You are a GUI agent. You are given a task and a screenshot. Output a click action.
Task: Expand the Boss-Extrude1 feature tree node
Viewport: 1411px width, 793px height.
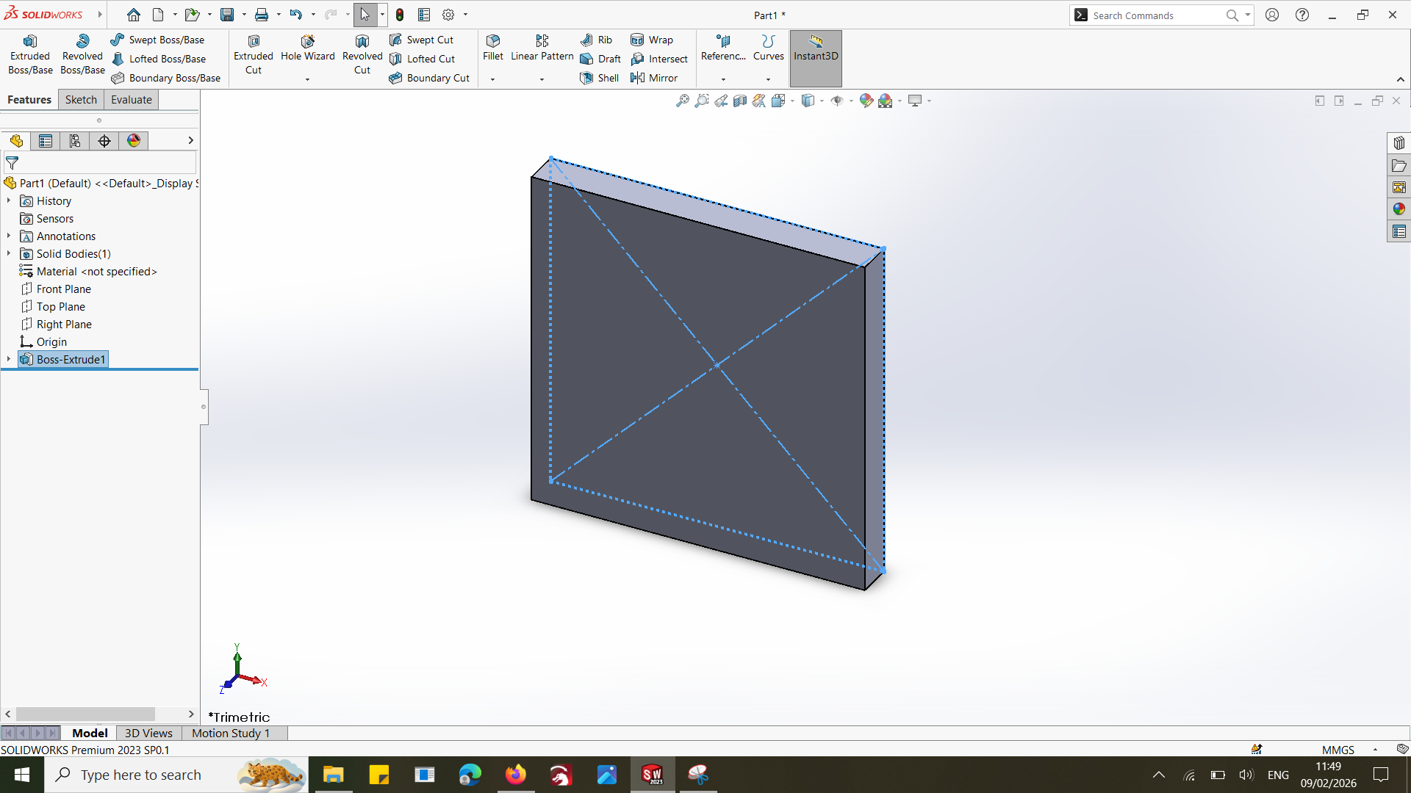[x=9, y=359]
